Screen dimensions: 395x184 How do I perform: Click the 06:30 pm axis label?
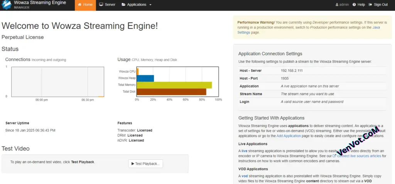(x=88, y=100)
